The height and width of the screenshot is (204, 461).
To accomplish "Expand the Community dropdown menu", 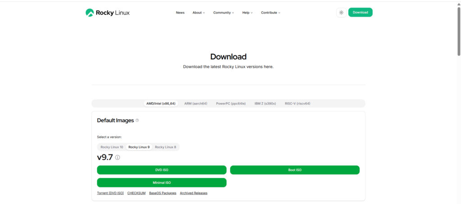I will coord(223,13).
